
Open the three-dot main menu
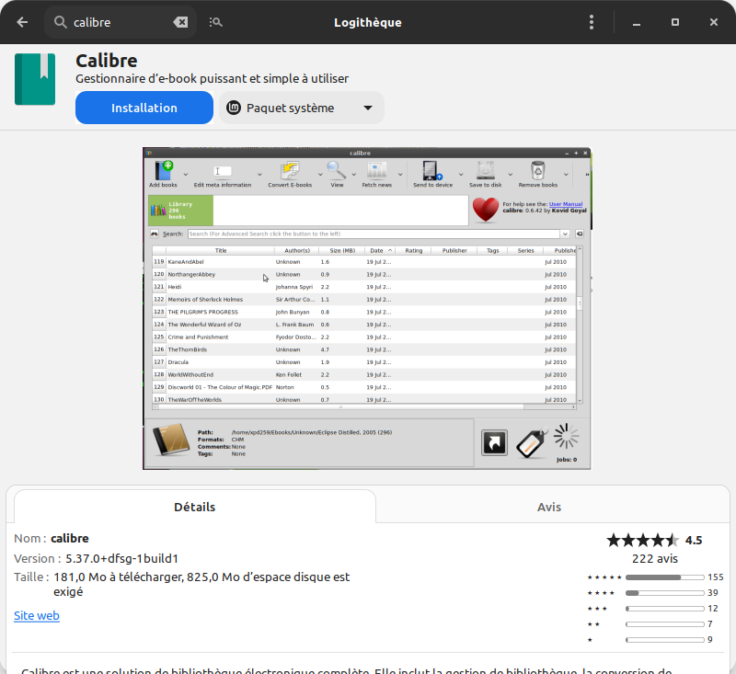[x=592, y=22]
